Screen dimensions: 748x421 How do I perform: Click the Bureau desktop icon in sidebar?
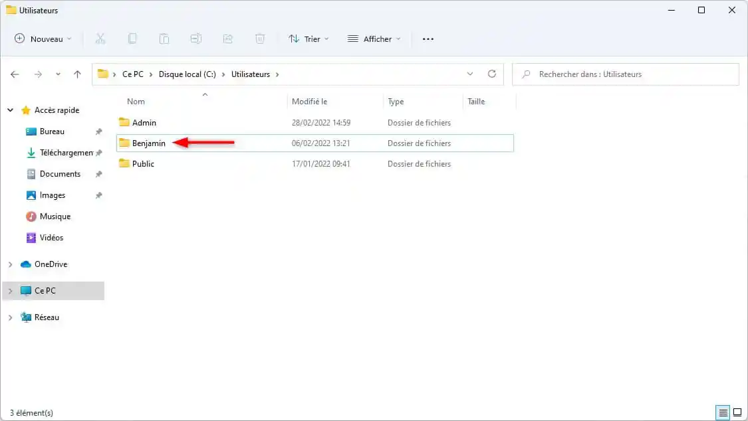coord(31,131)
